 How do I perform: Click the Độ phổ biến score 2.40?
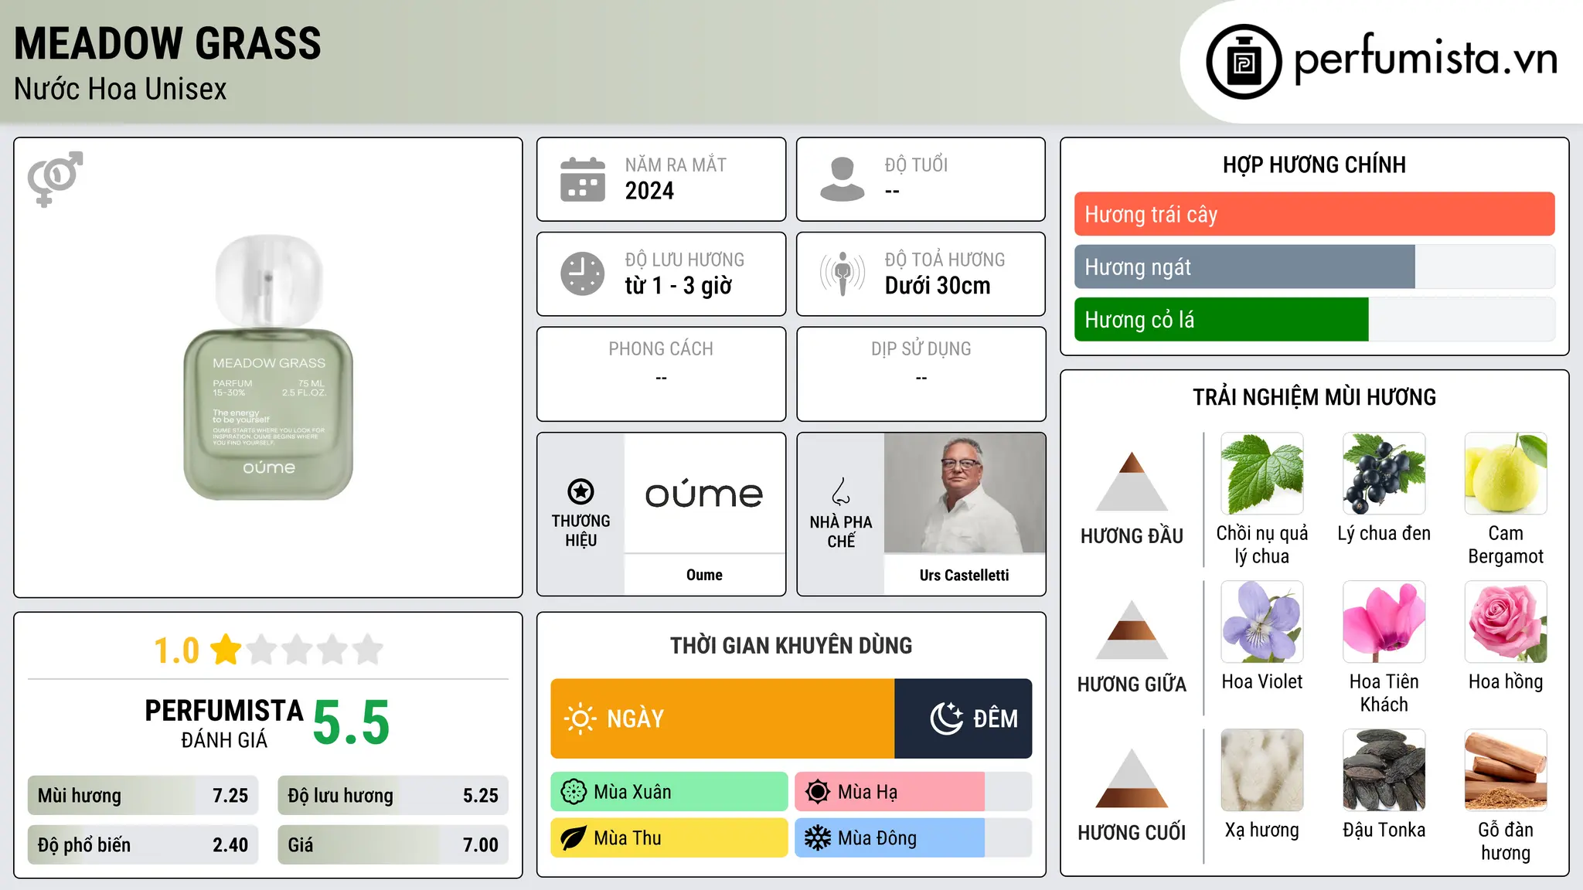(x=230, y=845)
